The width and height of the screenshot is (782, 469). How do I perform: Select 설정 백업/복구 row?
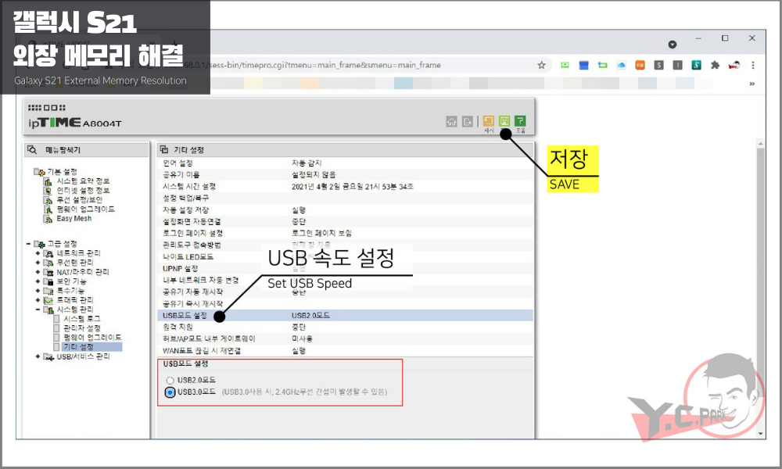[346, 198]
